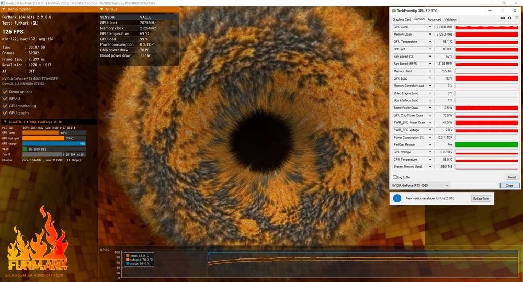Click the VRAM 6% (519 MB) bar
523x282 pixels.
[x=54, y=149]
